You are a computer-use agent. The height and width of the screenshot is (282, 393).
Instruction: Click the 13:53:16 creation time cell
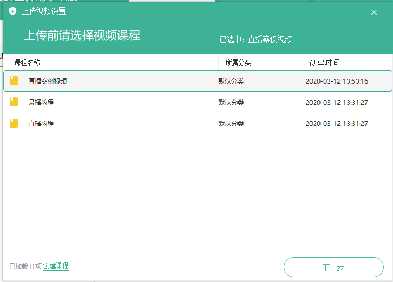337,81
